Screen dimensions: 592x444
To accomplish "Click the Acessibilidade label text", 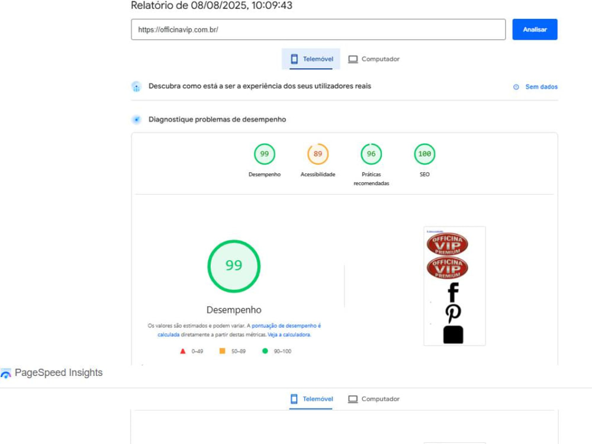I will (318, 175).
